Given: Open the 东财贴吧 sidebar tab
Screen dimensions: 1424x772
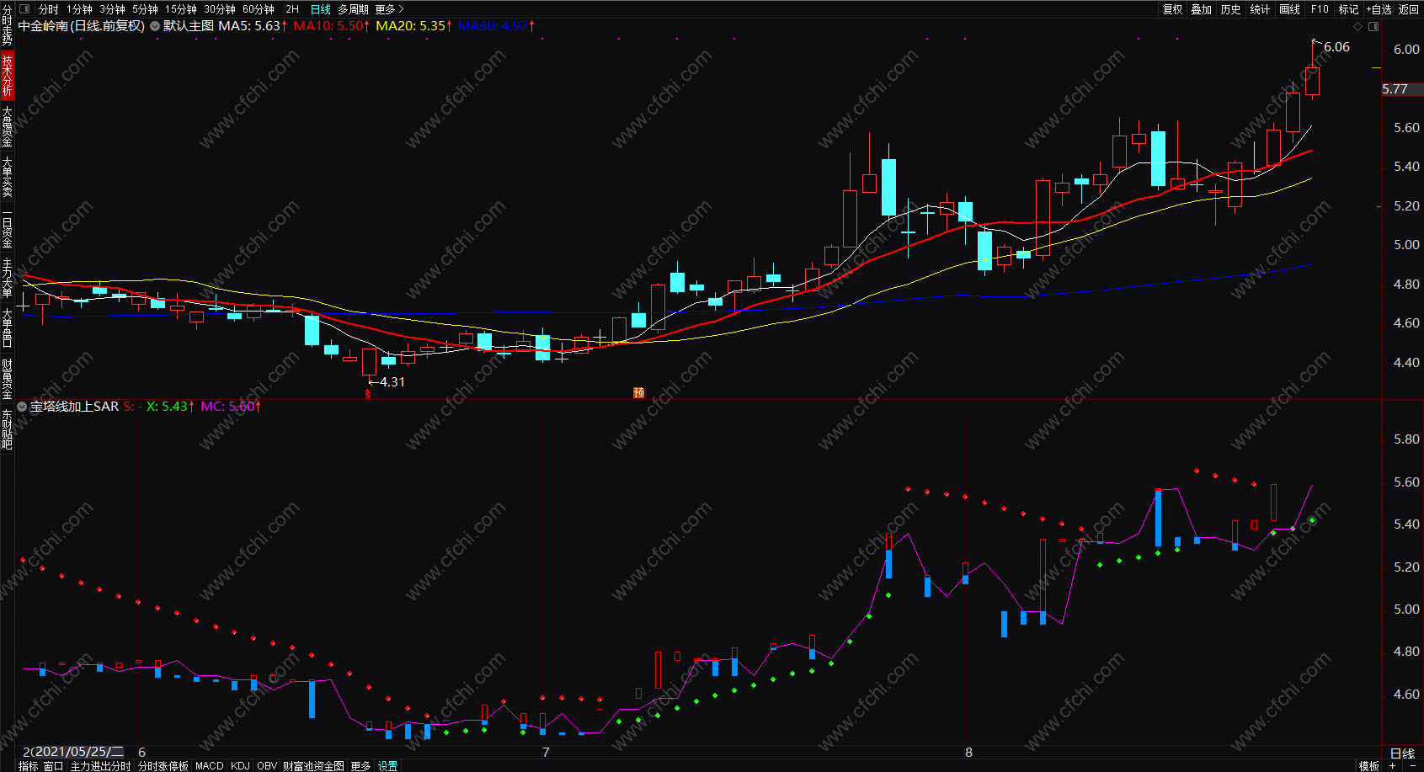Looking at the screenshot, I should pyautogui.click(x=7, y=429).
